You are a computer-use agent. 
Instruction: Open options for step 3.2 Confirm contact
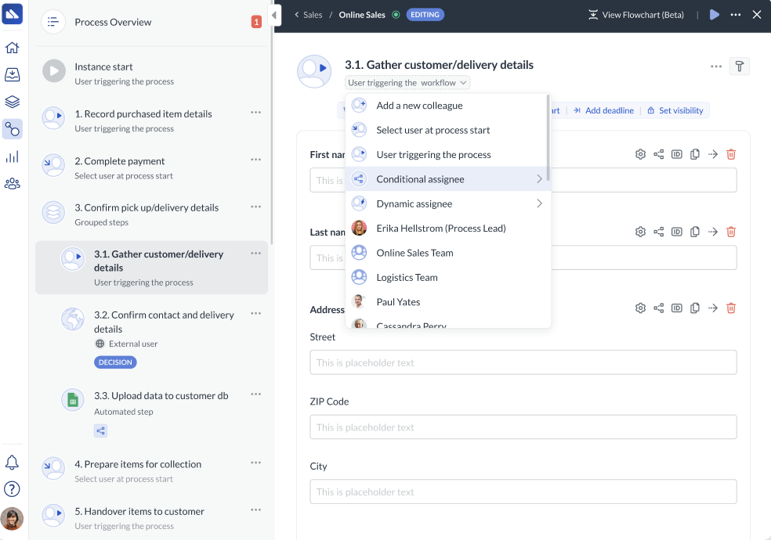[255, 314]
